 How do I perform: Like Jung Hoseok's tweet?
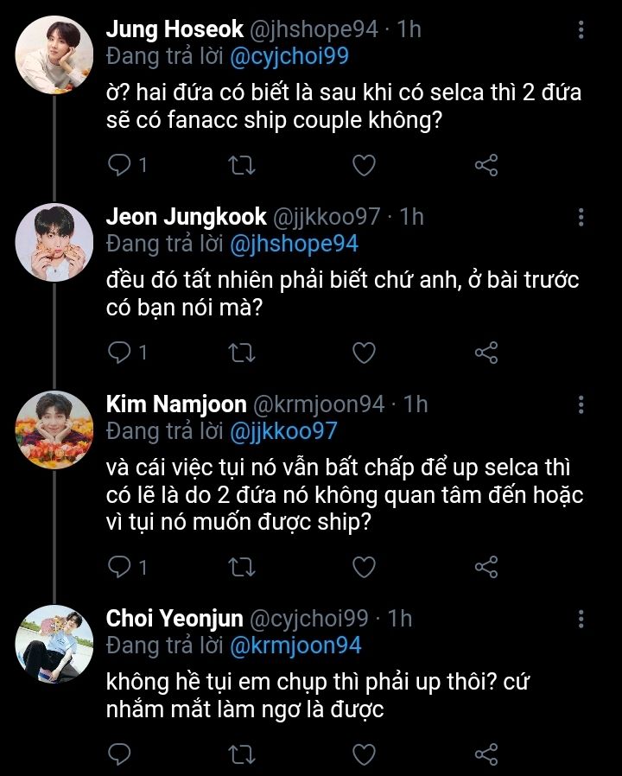(x=365, y=164)
